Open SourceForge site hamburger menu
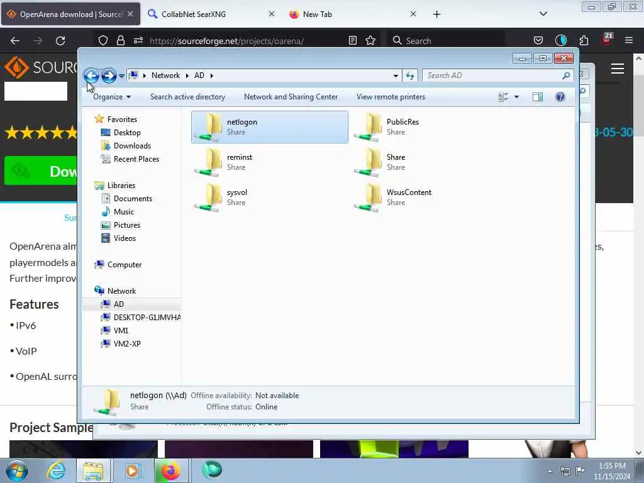 618,69
